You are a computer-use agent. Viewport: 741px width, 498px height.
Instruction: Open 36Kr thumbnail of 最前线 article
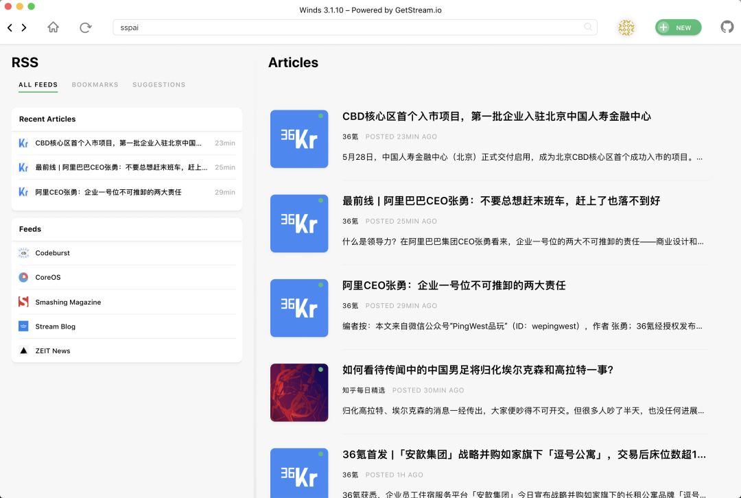[299, 224]
